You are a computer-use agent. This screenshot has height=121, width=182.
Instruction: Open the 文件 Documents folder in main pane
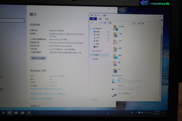pyautogui.click(x=115, y=42)
